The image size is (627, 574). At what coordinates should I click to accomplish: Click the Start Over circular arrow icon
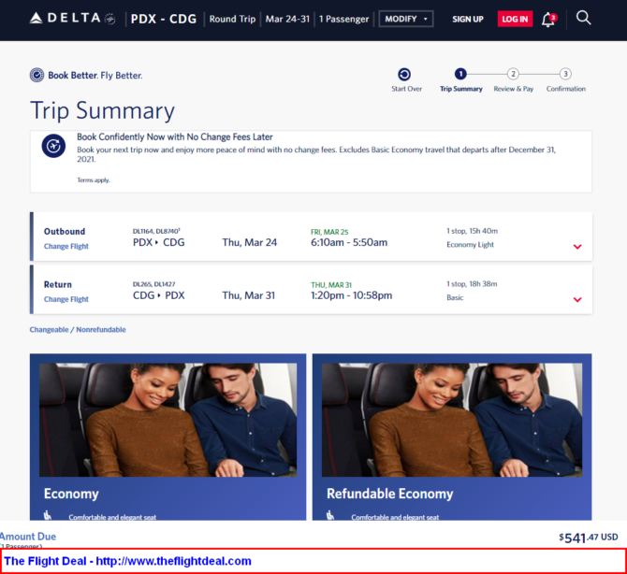(404, 74)
